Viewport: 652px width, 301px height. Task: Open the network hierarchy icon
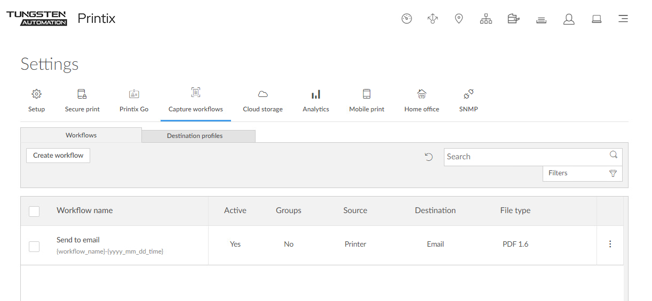click(x=486, y=19)
